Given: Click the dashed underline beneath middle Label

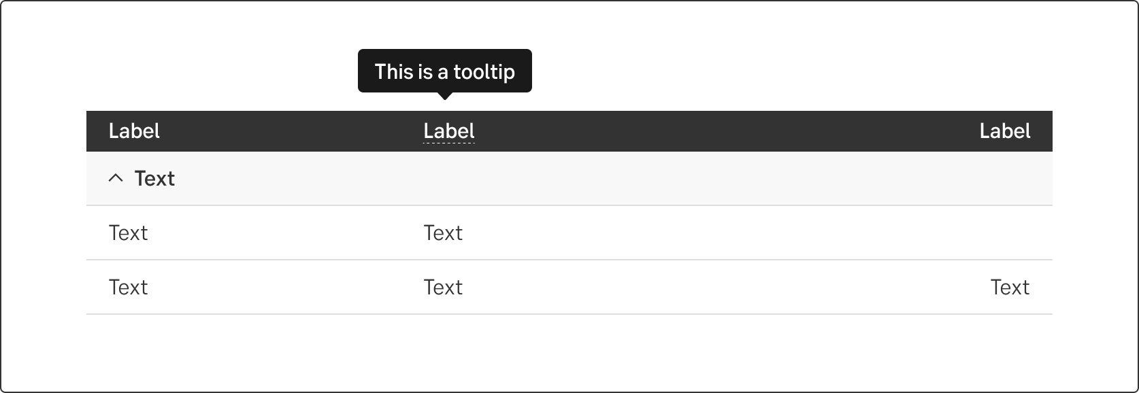Looking at the screenshot, I should 449,143.
